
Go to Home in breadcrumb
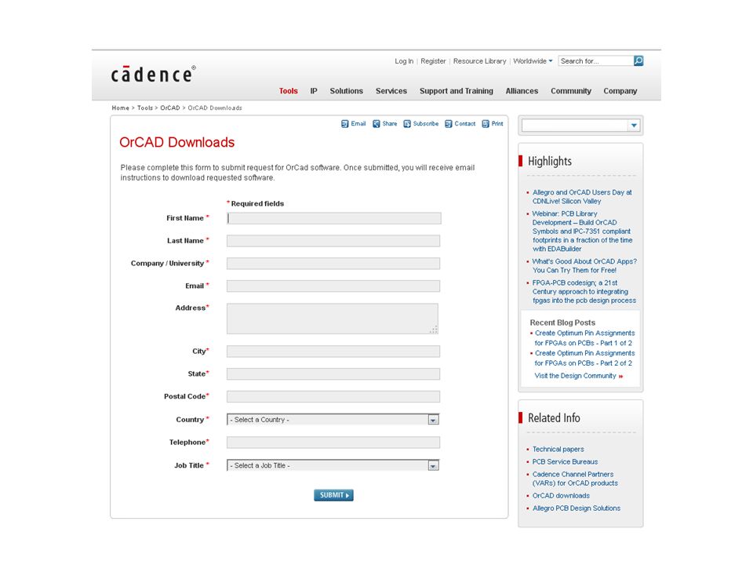pyautogui.click(x=121, y=108)
